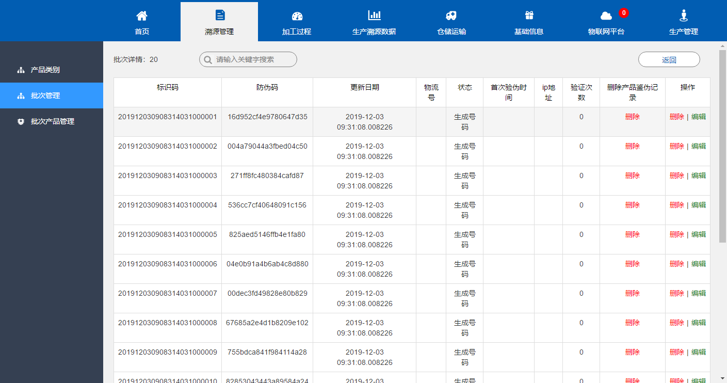This screenshot has height=383, width=727.
Task: Open 批次产品管理 in the sidebar
Action: tap(52, 121)
